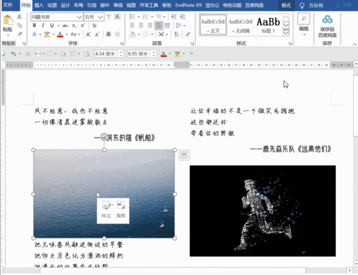Open the highlight color dropdown arrow in ribbon
This screenshot has width=358, height=275.
(x=54, y=34)
